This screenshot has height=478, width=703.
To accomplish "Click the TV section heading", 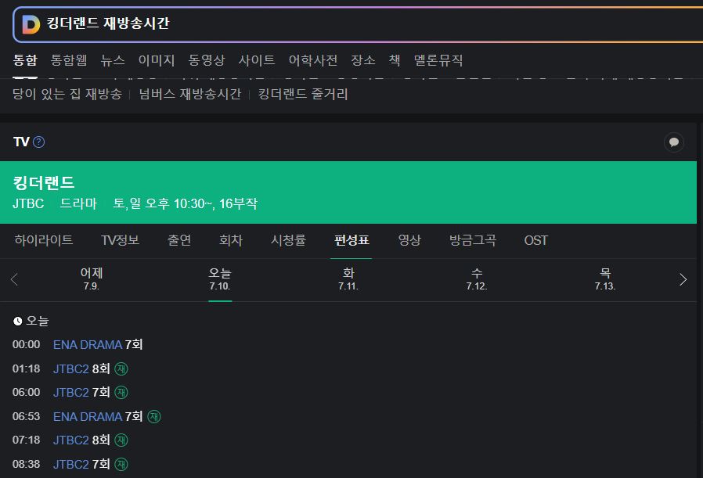I will tap(21, 142).
